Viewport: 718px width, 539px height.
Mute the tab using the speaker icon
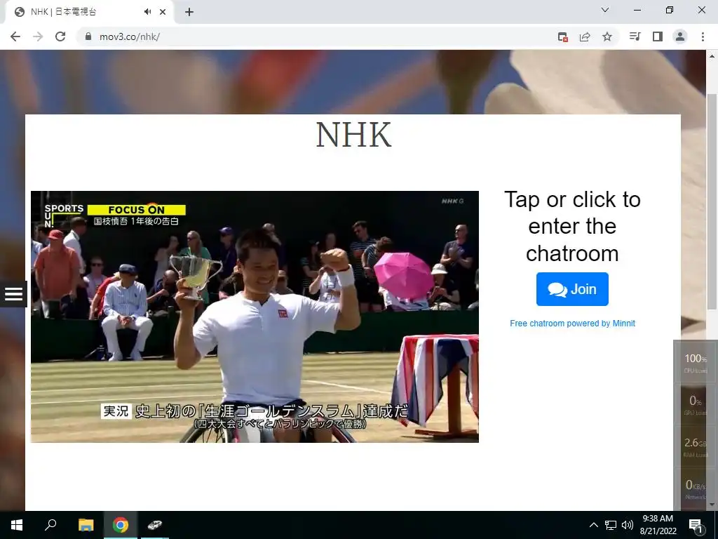click(147, 12)
